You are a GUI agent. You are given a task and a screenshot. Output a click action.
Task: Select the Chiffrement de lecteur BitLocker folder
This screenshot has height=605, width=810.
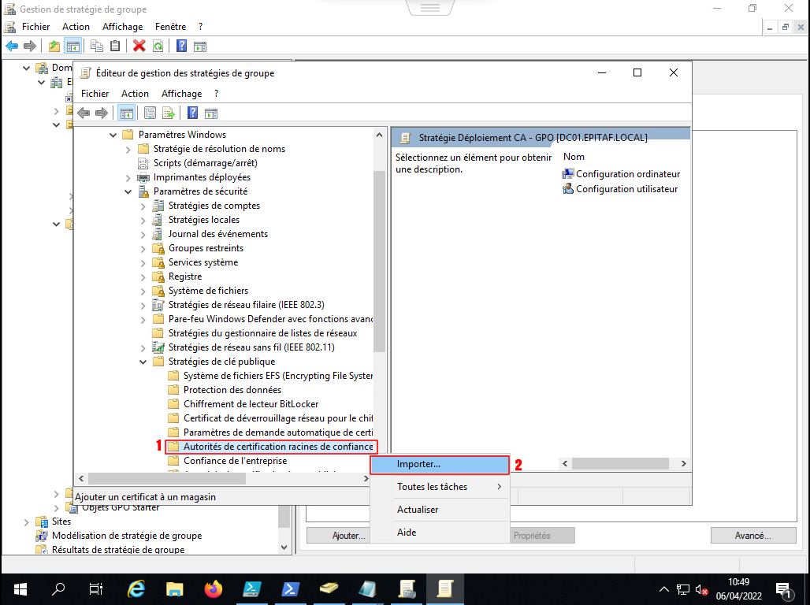(x=251, y=404)
